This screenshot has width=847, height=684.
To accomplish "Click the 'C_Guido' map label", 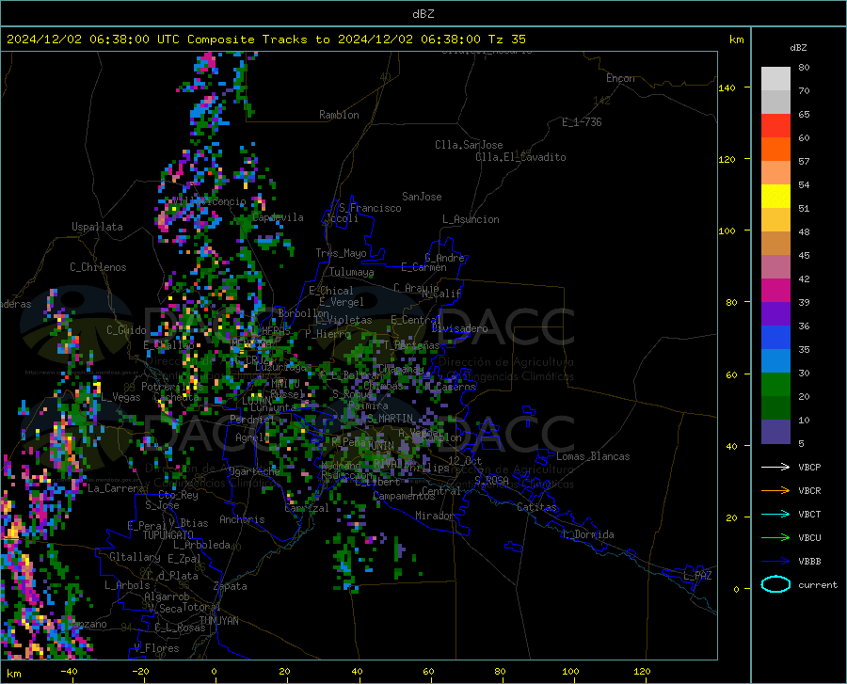I will tap(126, 330).
